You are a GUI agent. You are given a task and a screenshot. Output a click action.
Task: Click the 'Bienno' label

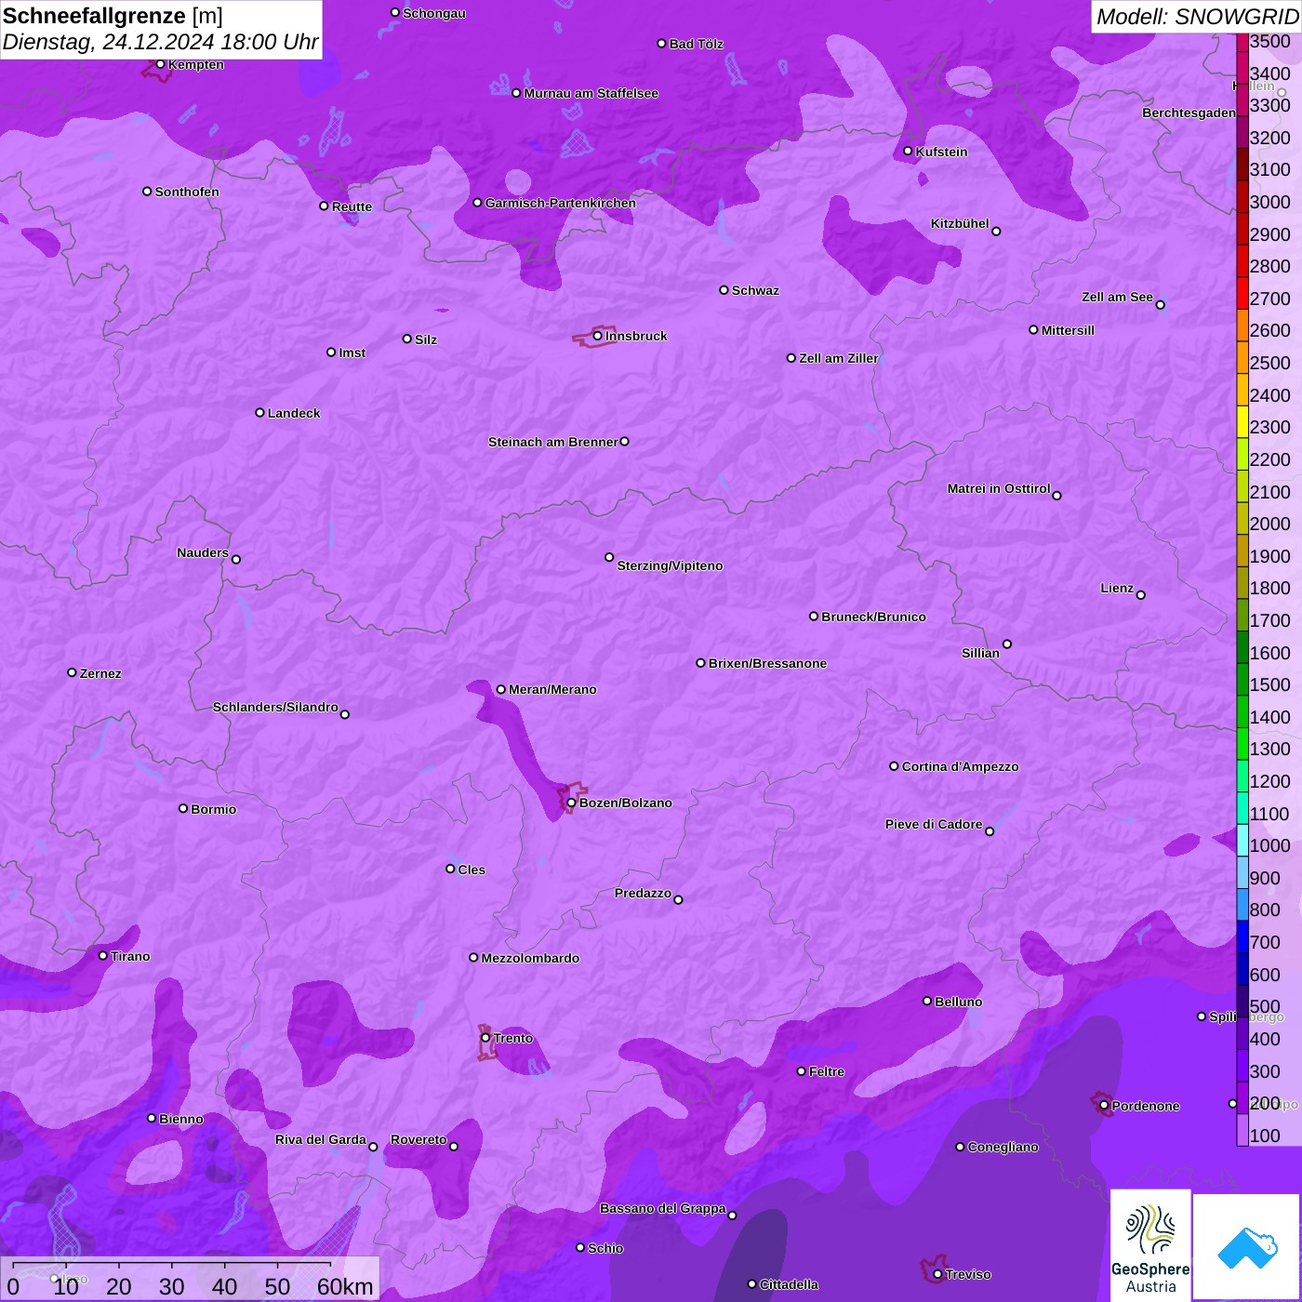coord(180,1119)
